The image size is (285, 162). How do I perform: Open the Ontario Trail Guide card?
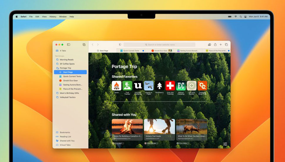click(x=160, y=130)
